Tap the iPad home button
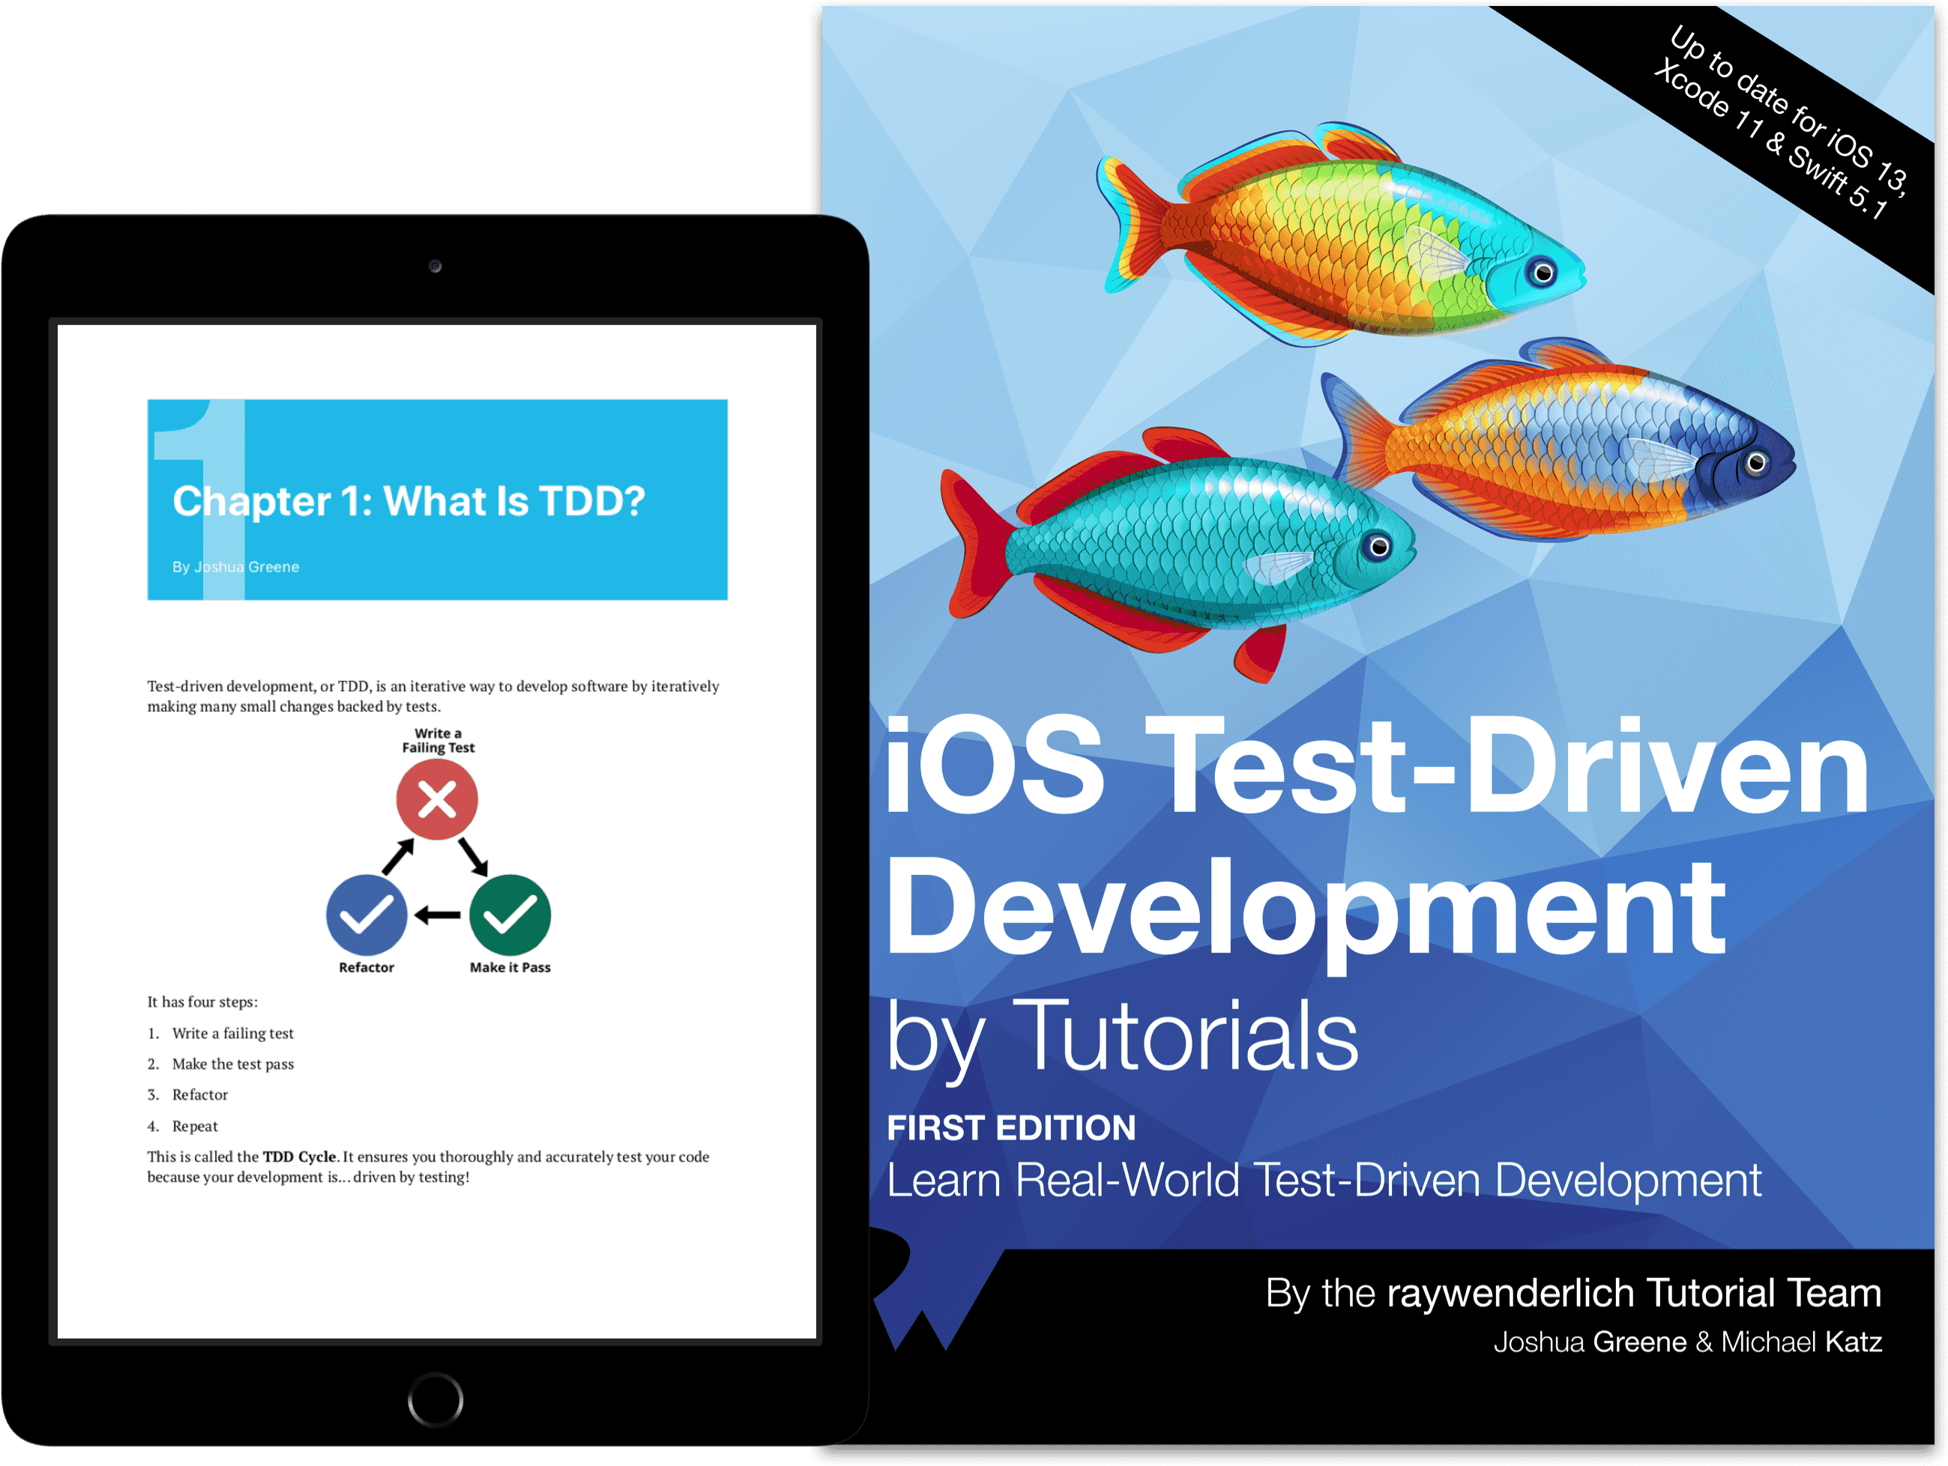This screenshot has width=1948, height=1466. [435, 1399]
